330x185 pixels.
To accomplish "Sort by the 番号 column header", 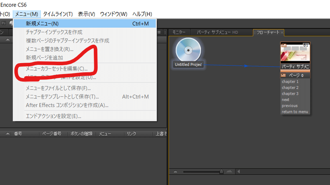I will 18,133.
